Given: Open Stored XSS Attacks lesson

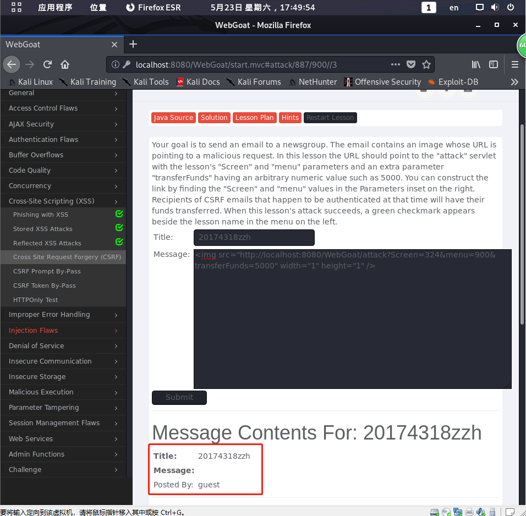Looking at the screenshot, I should coord(42,229).
